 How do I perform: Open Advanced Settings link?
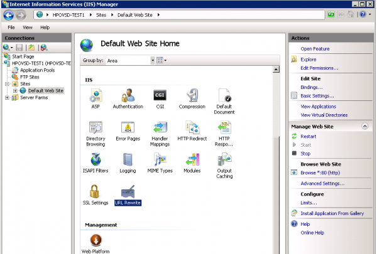(x=322, y=184)
